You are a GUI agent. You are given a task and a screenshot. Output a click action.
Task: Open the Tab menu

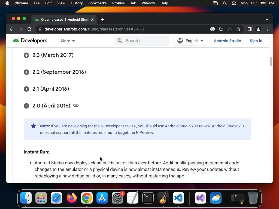coord(133,3)
